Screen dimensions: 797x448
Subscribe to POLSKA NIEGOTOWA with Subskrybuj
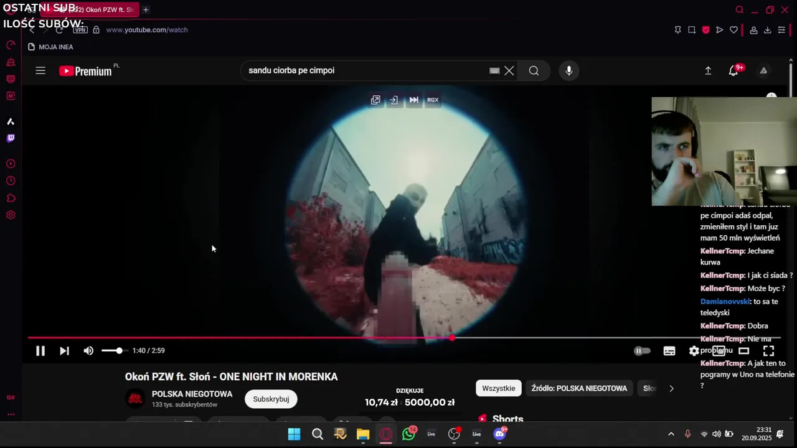[271, 399]
